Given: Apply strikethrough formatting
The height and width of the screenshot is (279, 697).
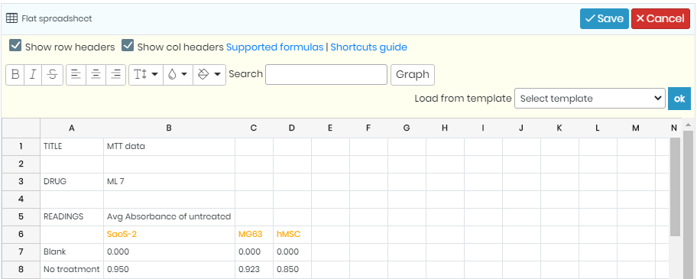Looking at the screenshot, I should coord(53,75).
